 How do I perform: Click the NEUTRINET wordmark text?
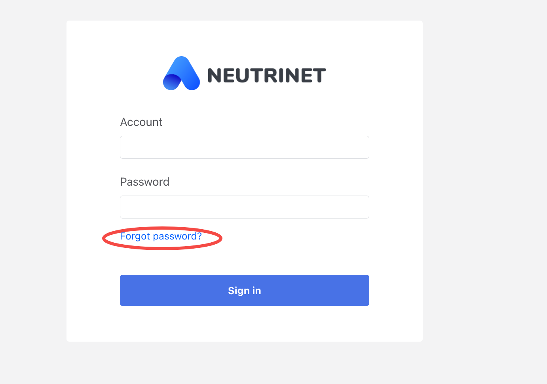coord(267,76)
